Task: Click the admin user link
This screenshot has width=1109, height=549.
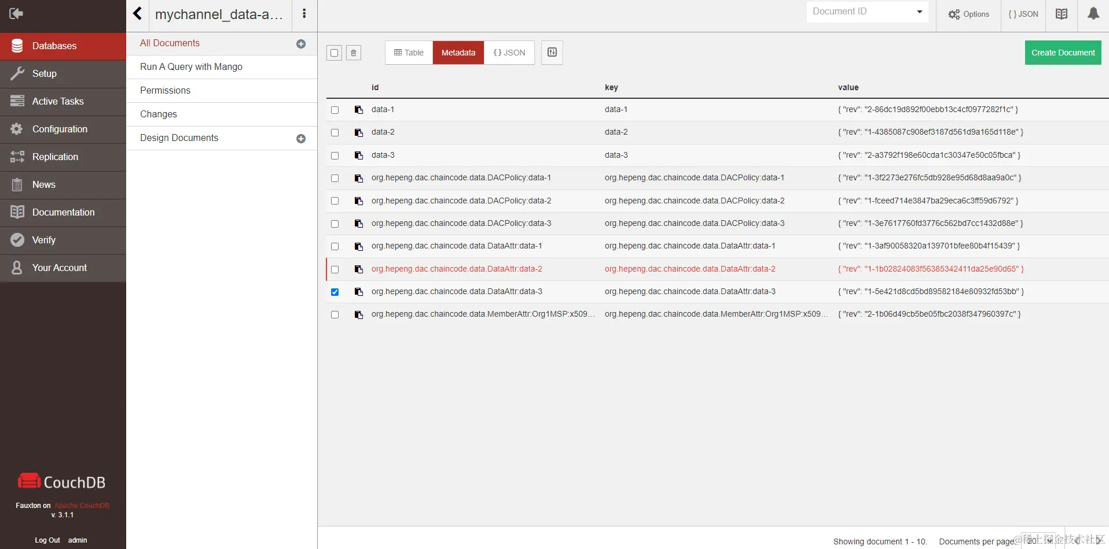Action: click(x=78, y=540)
